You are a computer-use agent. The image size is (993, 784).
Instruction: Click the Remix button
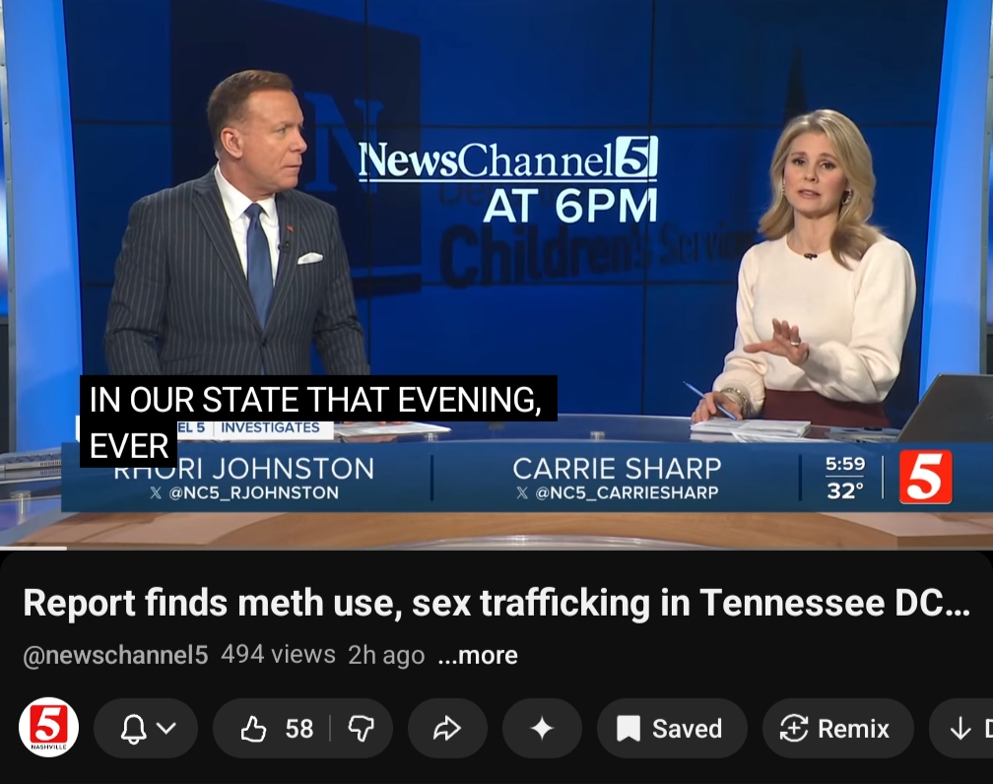click(837, 728)
